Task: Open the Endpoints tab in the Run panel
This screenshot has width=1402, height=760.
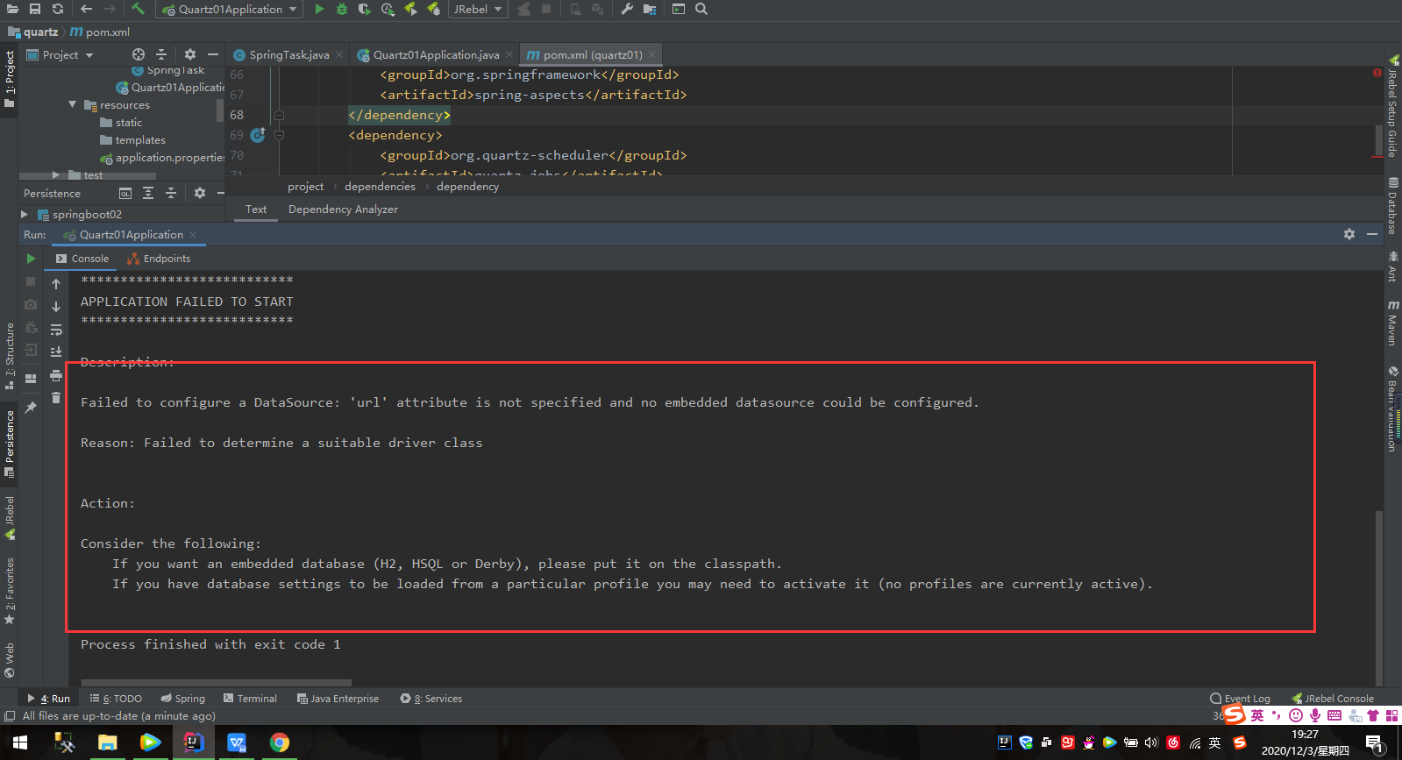Action: point(159,259)
